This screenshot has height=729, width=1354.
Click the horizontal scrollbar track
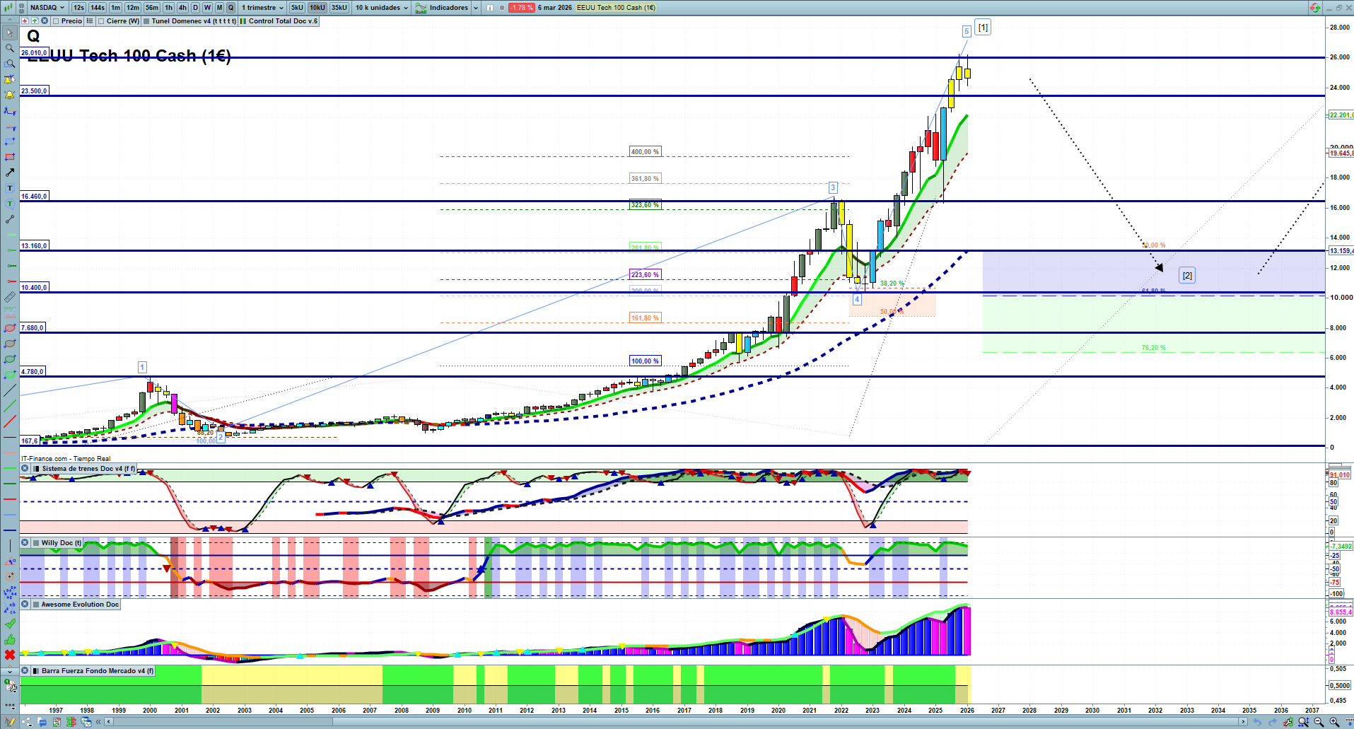pyautogui.click(x=677, y=722)
